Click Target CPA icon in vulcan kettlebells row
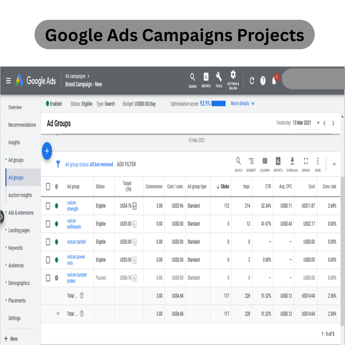 (135, 224)
